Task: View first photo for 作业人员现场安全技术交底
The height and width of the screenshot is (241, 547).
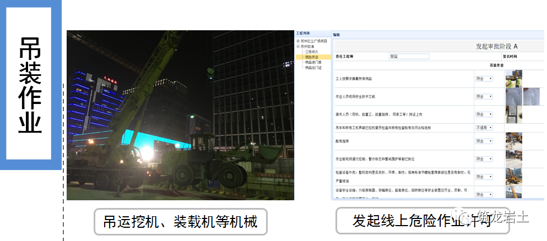Action: point(514,96)
